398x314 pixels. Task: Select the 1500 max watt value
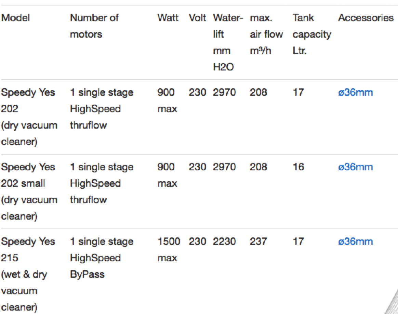click(x=169, y=250)
